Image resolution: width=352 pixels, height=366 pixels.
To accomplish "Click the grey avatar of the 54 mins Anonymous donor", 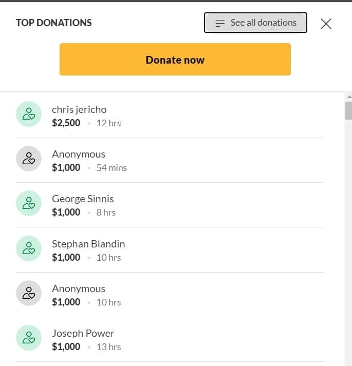I will (x=29, y=159).
